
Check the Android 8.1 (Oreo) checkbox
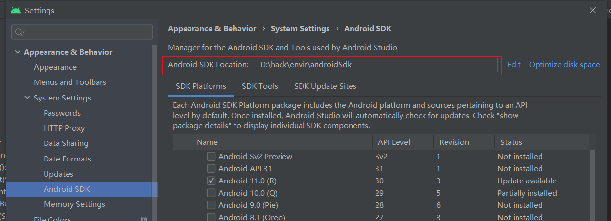point(211,218)
